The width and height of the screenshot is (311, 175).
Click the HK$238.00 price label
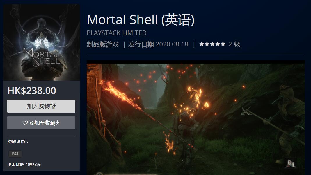tap(32, 91)
